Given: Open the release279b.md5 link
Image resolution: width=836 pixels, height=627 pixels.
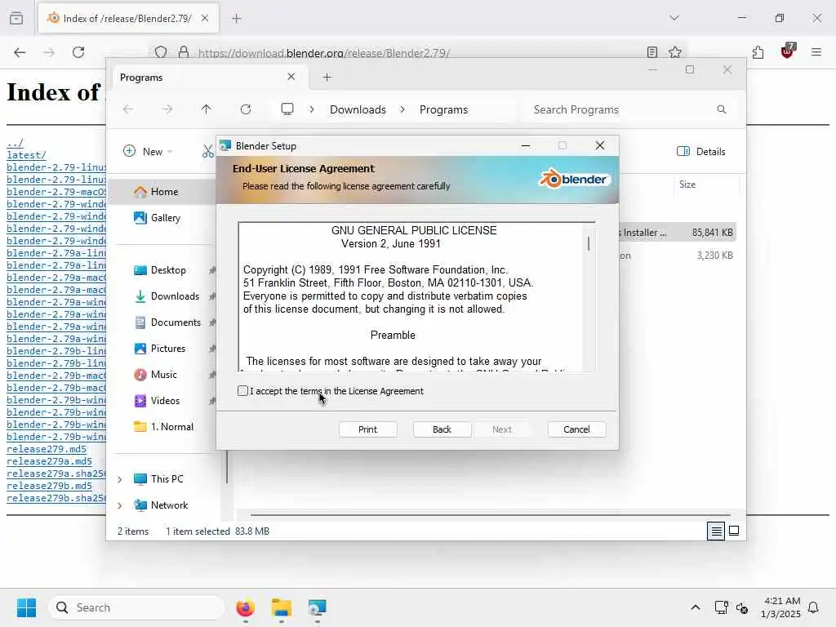Looking at the screenshot, I should click(x=49, y=486).
